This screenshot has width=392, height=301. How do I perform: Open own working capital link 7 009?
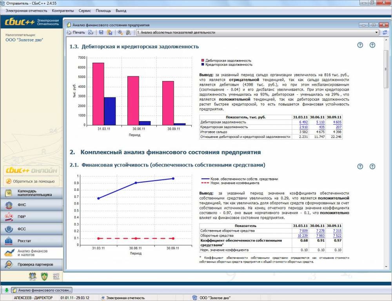[303, 231]
